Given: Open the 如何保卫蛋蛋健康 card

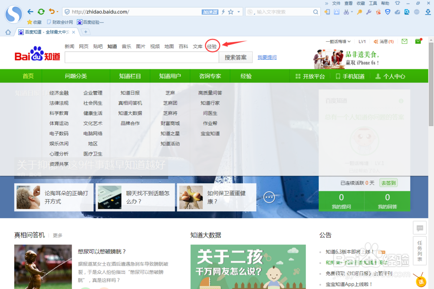Looking at the screenshot, I should 217,197.
